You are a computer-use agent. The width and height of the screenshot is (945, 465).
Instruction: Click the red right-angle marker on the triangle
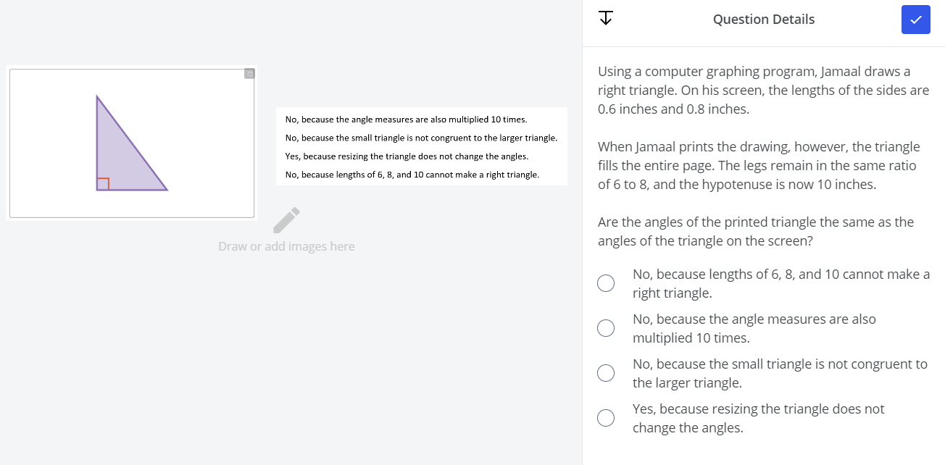click(x=103, y=183)
